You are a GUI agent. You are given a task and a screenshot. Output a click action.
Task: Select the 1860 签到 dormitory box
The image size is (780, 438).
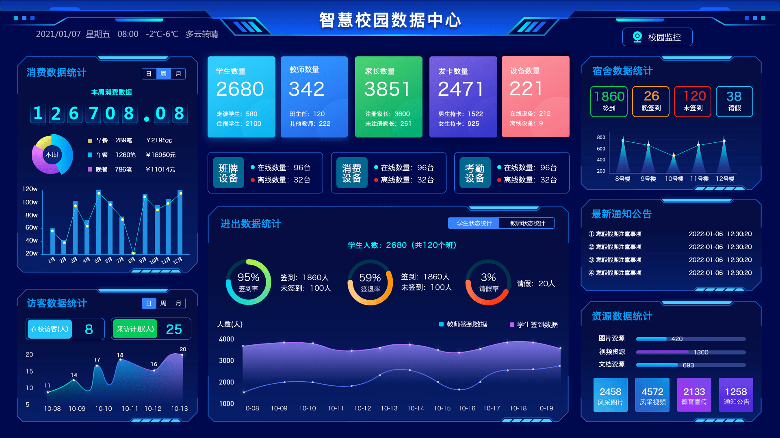[609, 101]
